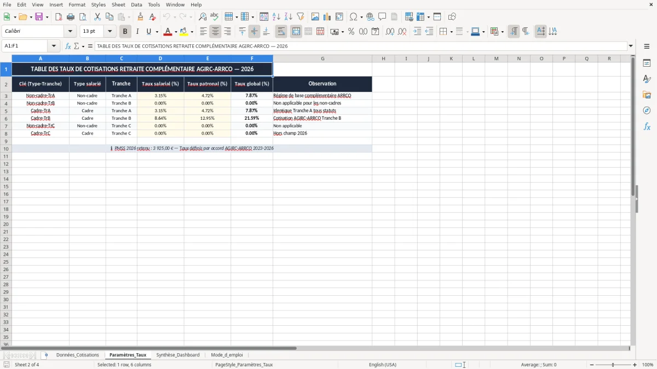
Task: Click inside the formula input line
Action: [x=360, y=46]
